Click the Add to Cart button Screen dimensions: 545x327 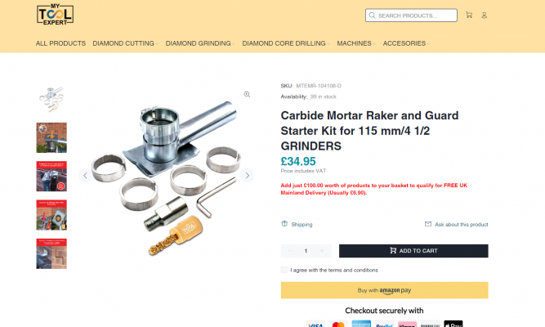coord(413,251)
